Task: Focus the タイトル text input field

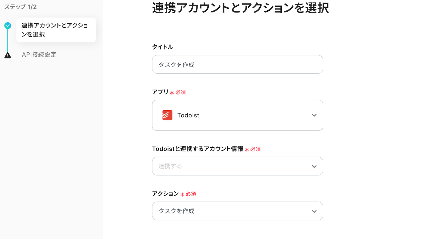Action: pos(237,65)
